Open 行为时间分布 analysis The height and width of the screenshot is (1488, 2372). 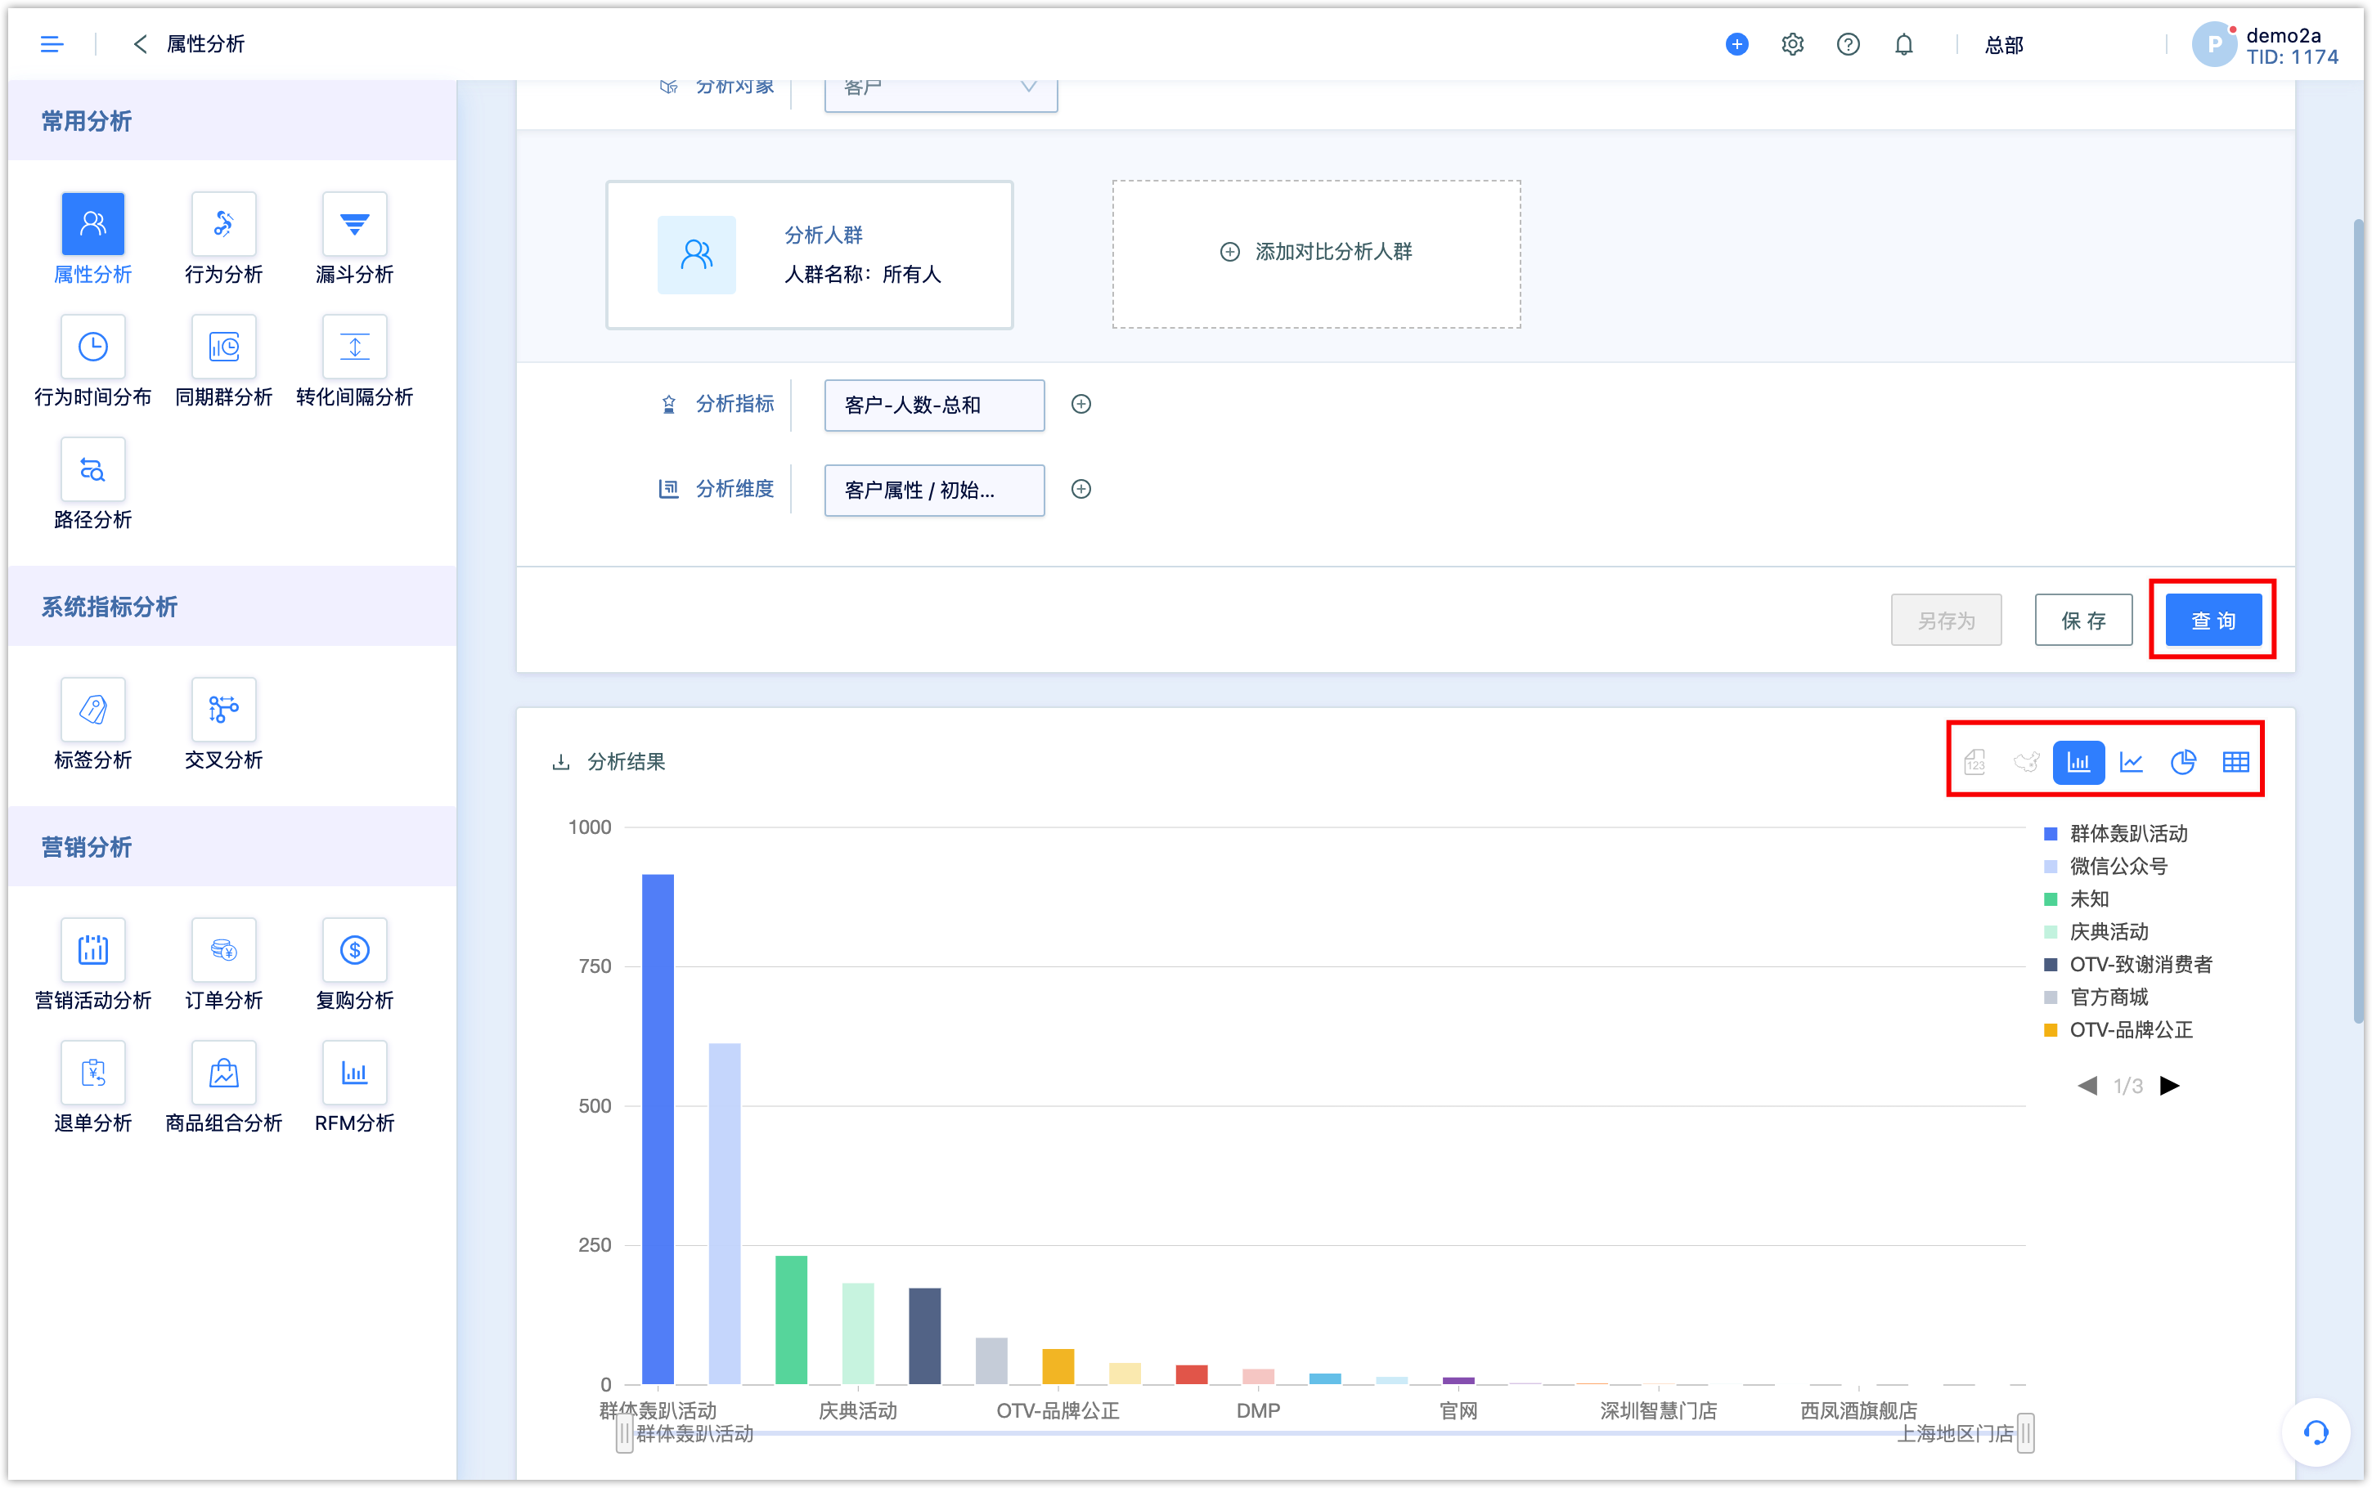click(x=92, y=361)
